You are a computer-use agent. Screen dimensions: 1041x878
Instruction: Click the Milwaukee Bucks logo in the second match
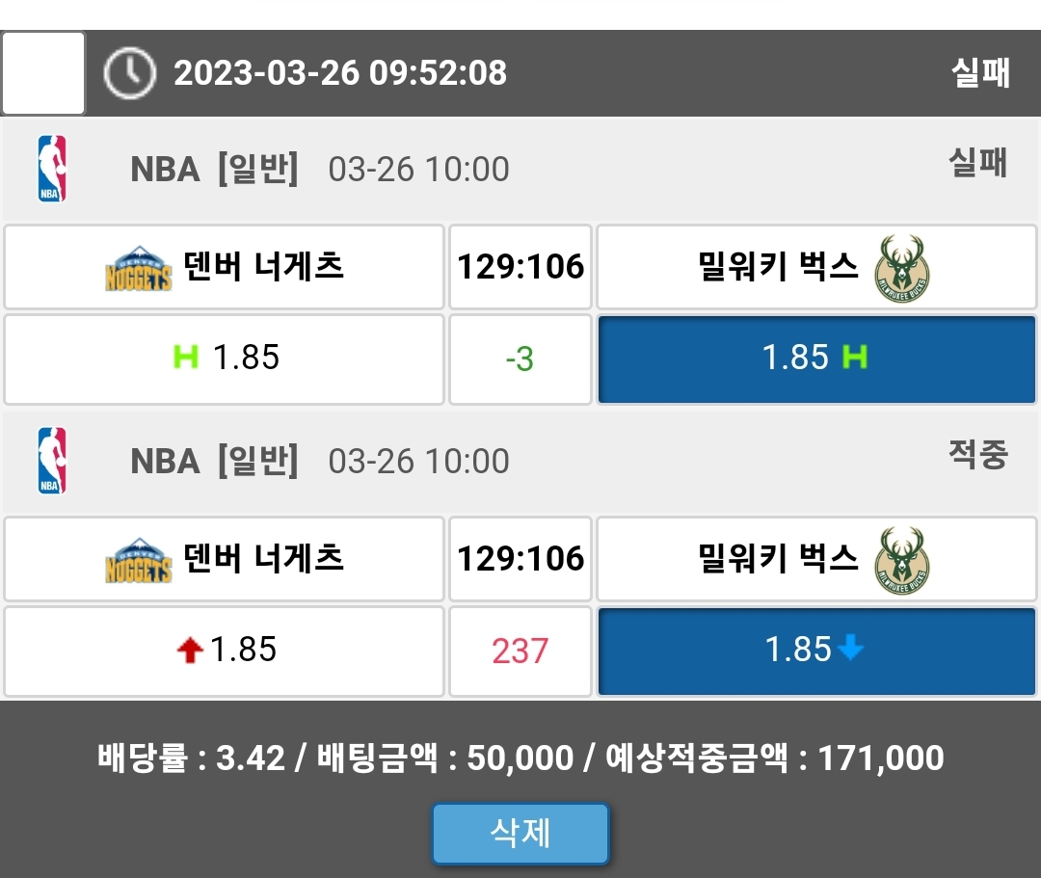tap(902, 559)
